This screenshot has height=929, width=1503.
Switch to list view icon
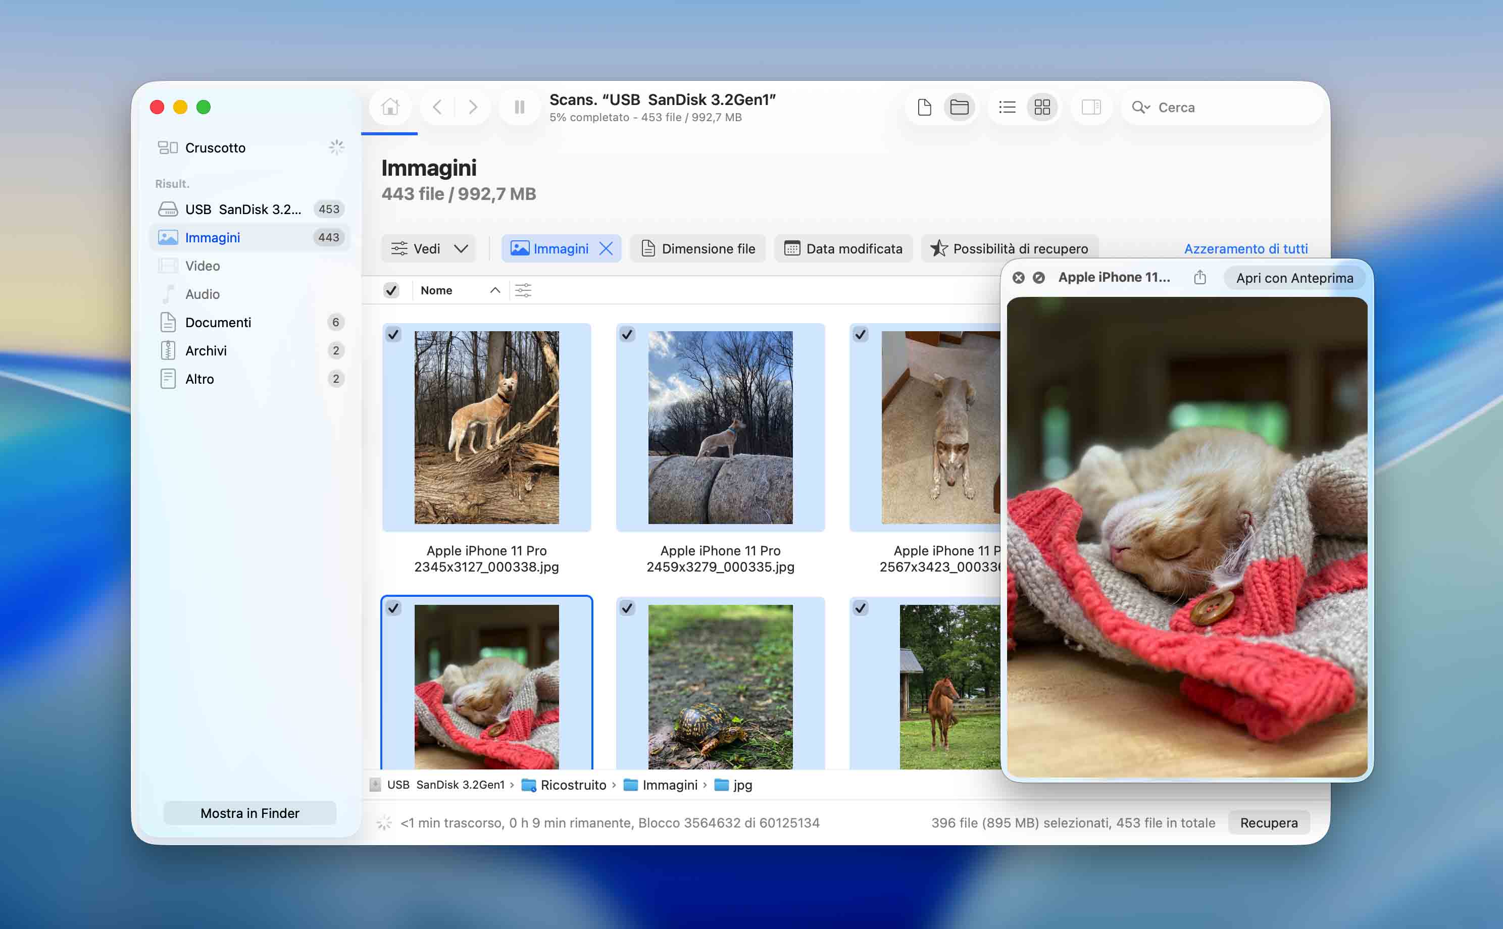tap(1007, 107)
